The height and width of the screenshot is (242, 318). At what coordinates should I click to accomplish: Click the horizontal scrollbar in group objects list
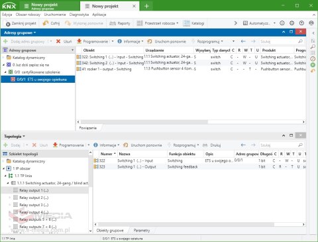coord(186,224)
